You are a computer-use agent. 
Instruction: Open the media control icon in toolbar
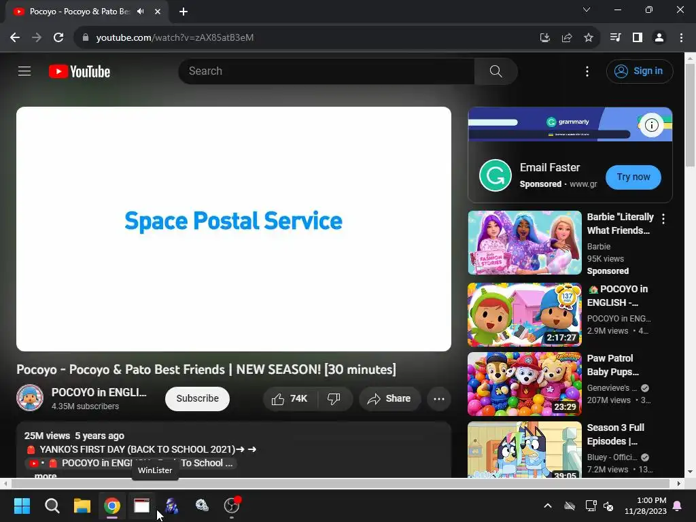click(615, 38)
